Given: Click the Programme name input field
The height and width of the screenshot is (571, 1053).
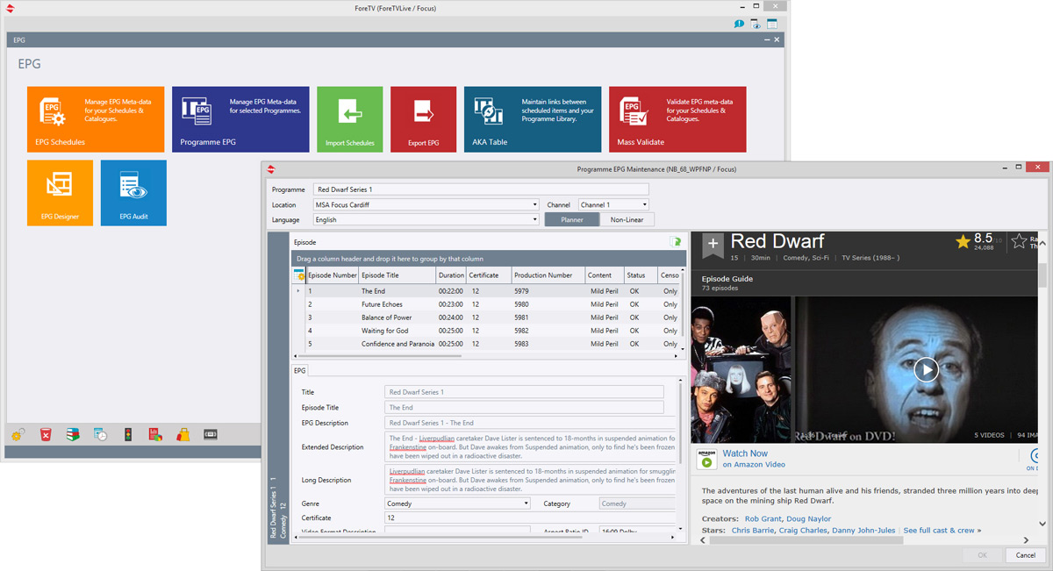Looking at the screenshot, I should (x=481, y=189).
